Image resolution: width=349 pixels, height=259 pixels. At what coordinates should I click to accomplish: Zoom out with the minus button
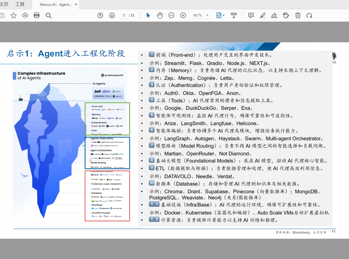tap(171, 15)
